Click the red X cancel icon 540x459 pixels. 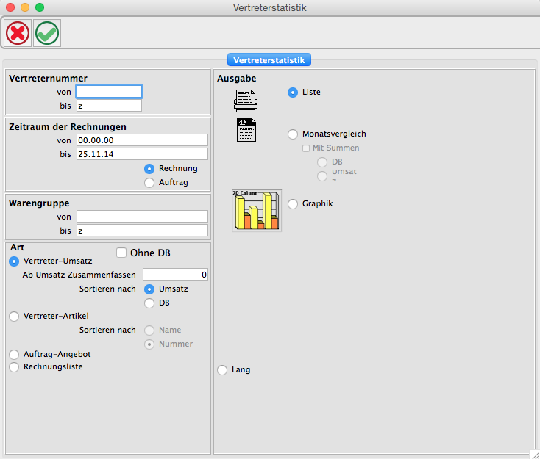(18, 33)
